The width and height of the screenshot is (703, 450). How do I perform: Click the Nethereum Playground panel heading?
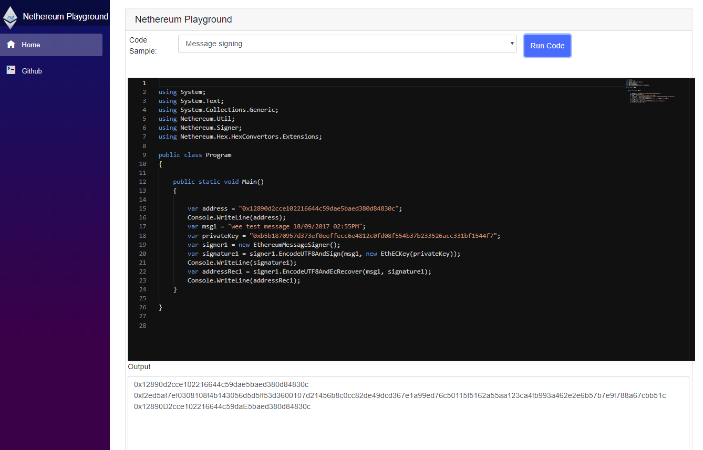coord(183,19)
